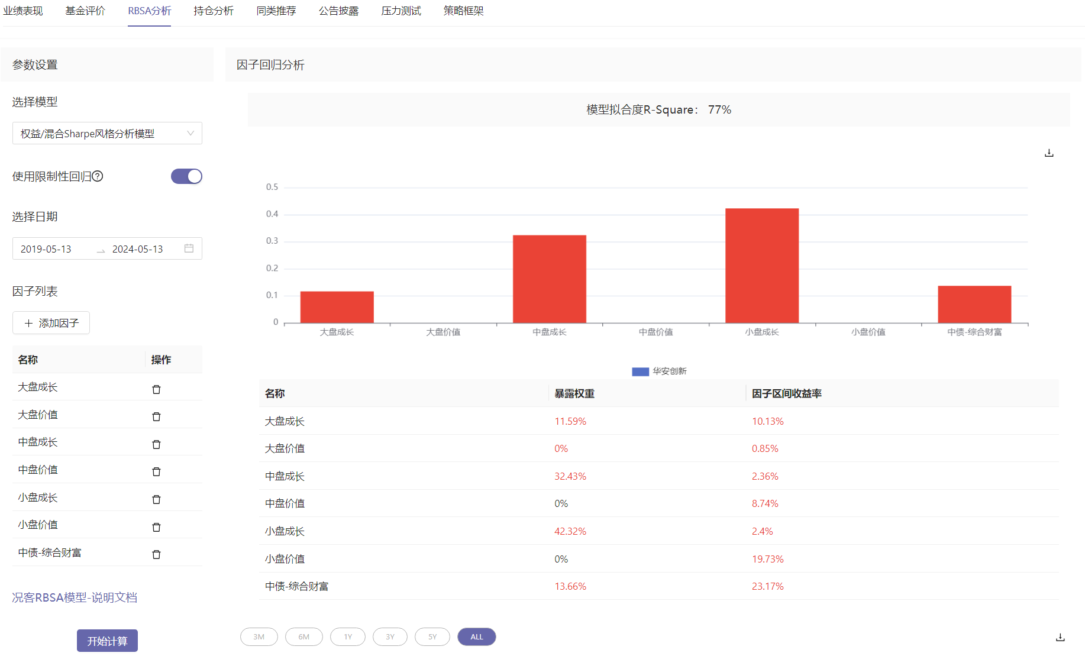Click the 开始计算 button
This screenshot has height=656, width=1085.
107,641
